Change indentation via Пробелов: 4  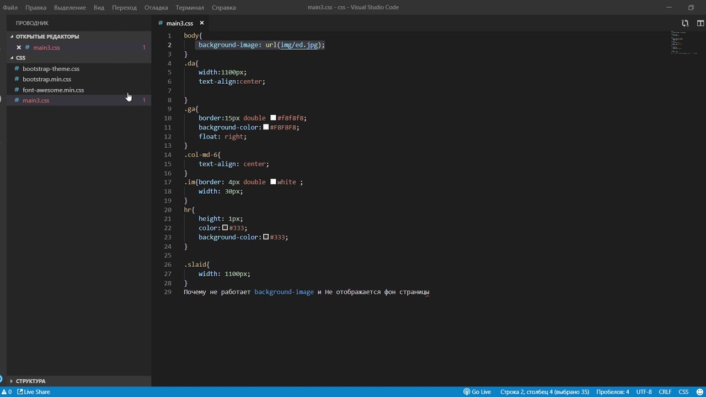[x=612, y=392]
